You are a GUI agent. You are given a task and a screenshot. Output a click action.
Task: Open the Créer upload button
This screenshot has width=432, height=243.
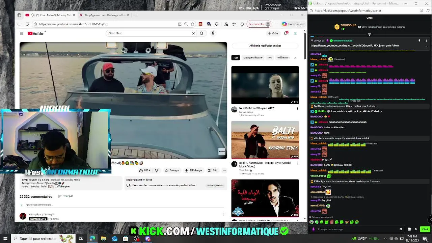[273, 33]
